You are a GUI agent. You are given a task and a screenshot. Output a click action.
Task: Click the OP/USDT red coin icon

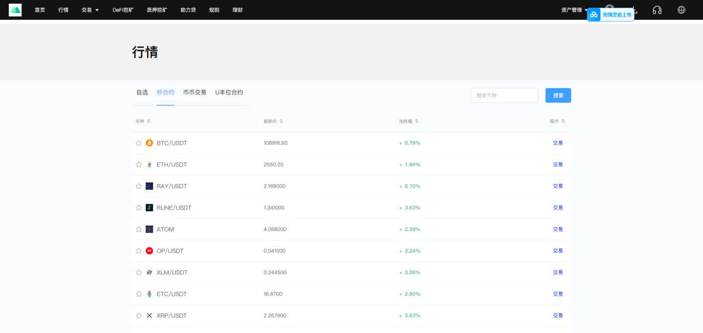(x=149, y=251)
